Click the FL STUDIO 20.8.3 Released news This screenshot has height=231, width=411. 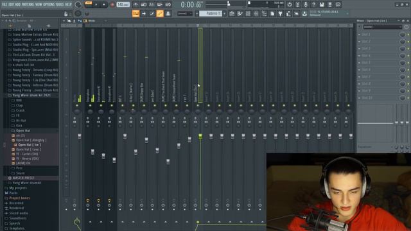[x=329, y=13]
